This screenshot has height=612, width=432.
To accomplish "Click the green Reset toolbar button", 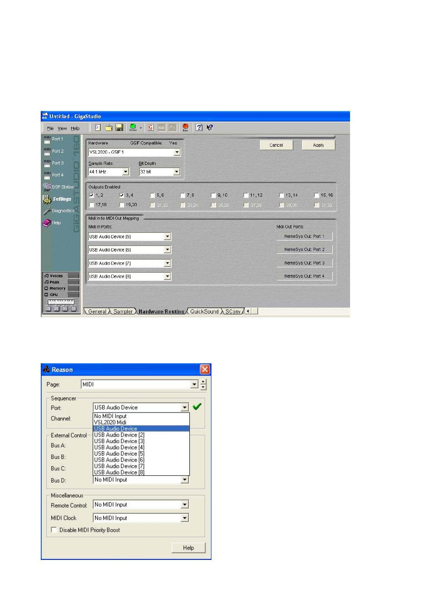I will [133, 128].
